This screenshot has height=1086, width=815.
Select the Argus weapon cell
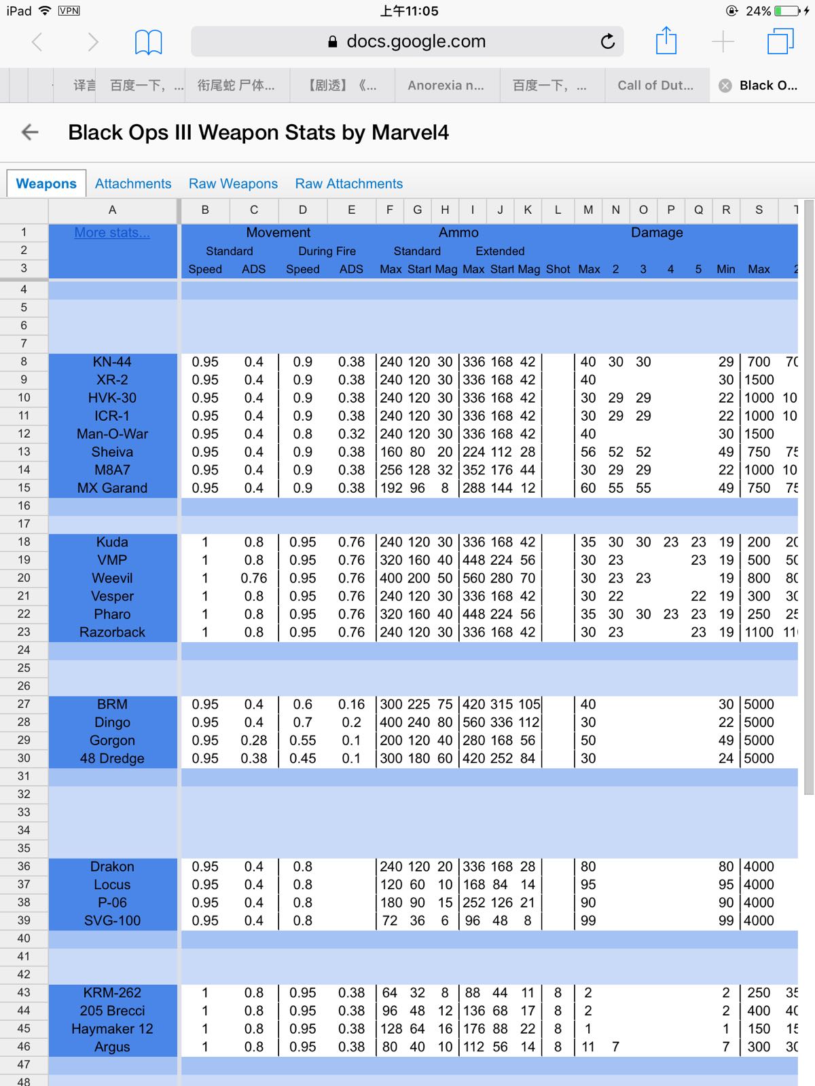tap(112, 1047)
